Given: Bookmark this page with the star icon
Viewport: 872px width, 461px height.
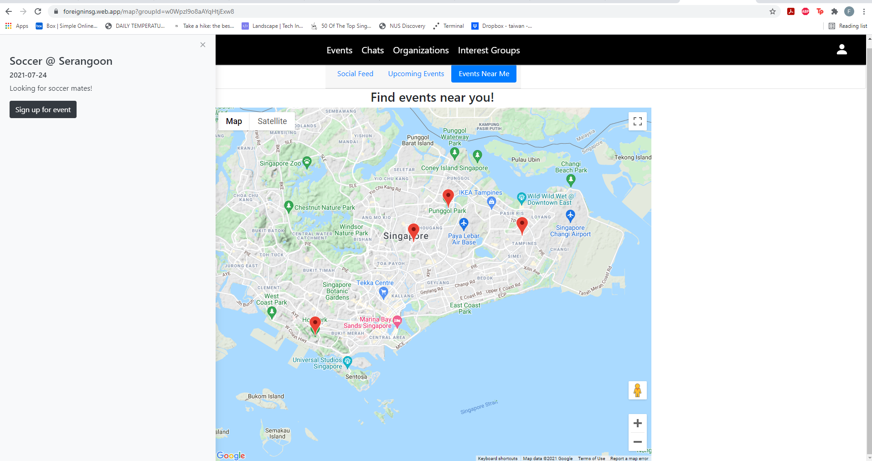Looking at the screenshot, I should coord(773,11).
